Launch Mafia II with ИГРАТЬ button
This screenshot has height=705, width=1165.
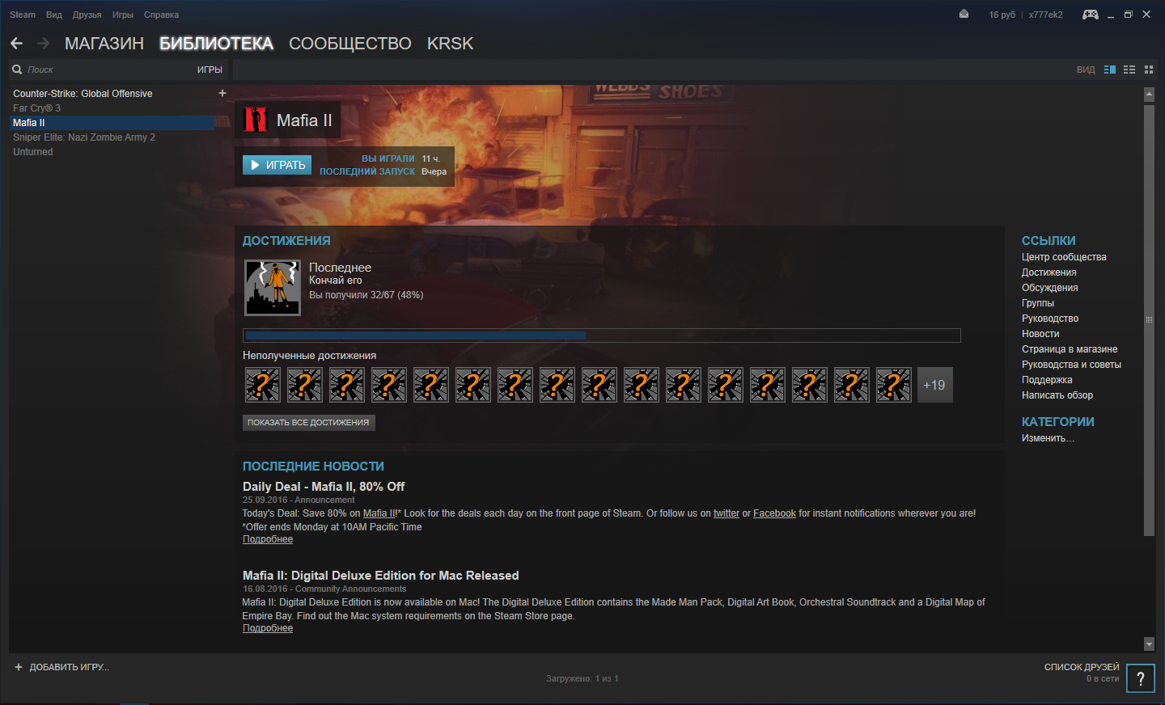coord(277,165)
